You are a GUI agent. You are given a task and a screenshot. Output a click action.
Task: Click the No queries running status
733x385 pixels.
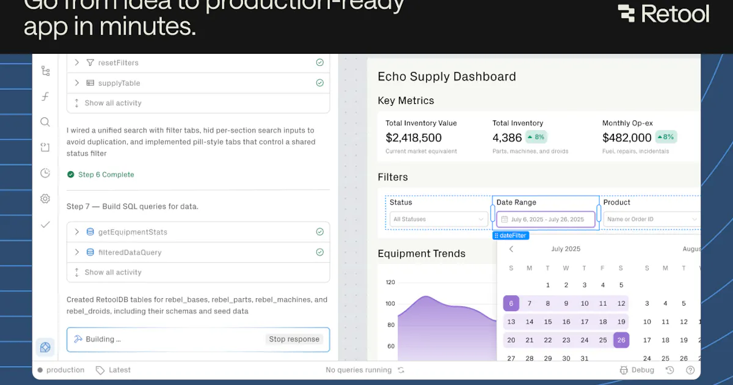click(x=359, y=370)
